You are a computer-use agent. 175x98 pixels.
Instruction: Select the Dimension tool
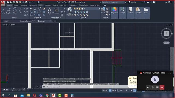pyautogui.click(x=56, y=10)
